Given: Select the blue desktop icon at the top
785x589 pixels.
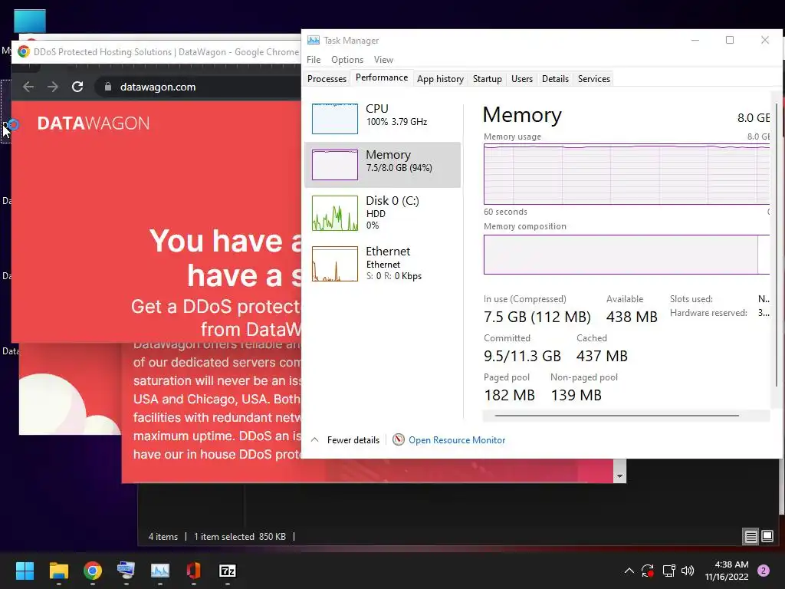Looking at the screenshot, I should tap(30, 21).
